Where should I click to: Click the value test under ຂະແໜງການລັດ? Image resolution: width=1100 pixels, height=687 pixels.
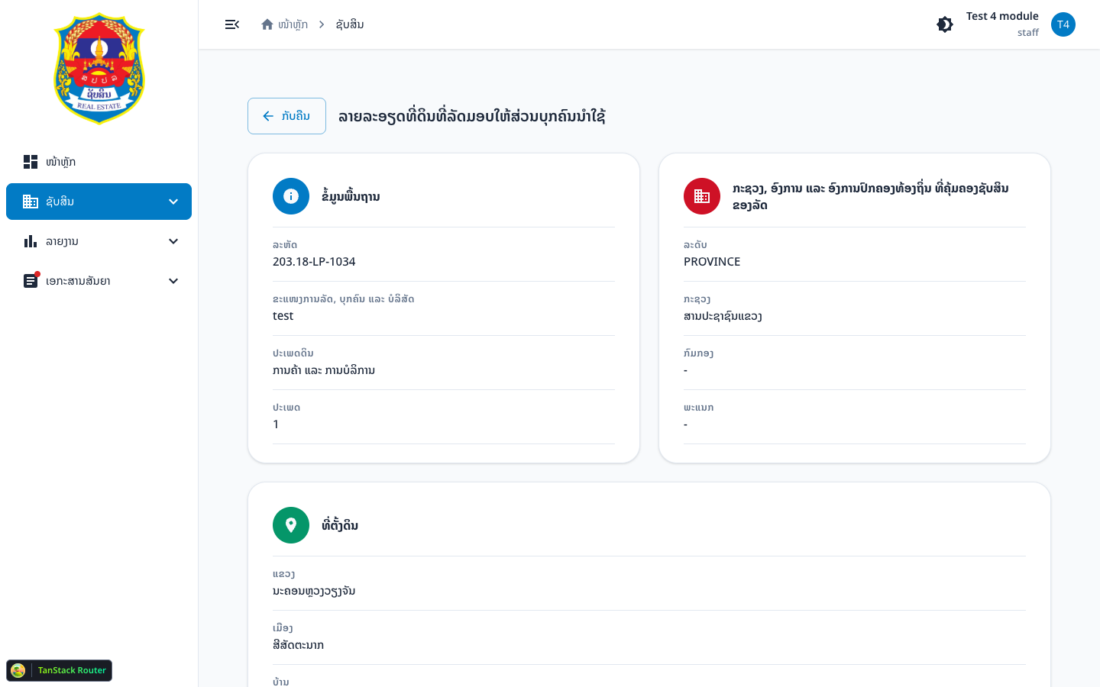[x=283, y=316]
